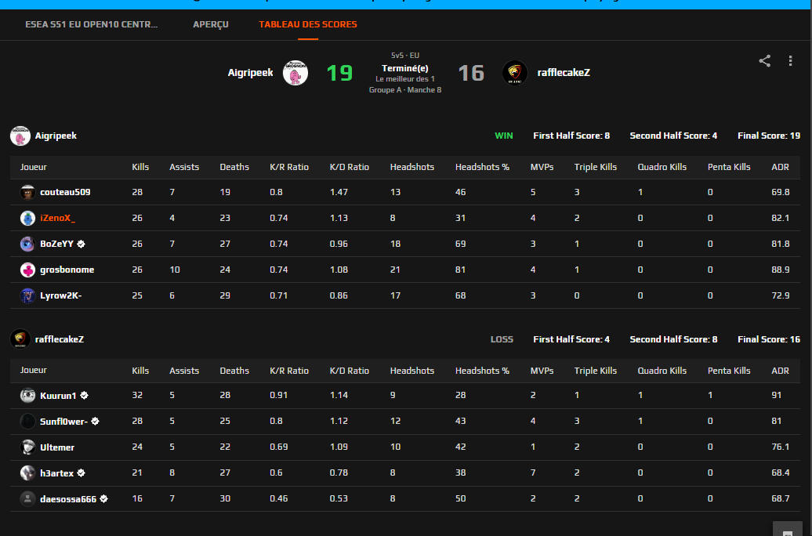
Task: Click Joueur header in rafflecakeZ table
Action: click(33, 371)
